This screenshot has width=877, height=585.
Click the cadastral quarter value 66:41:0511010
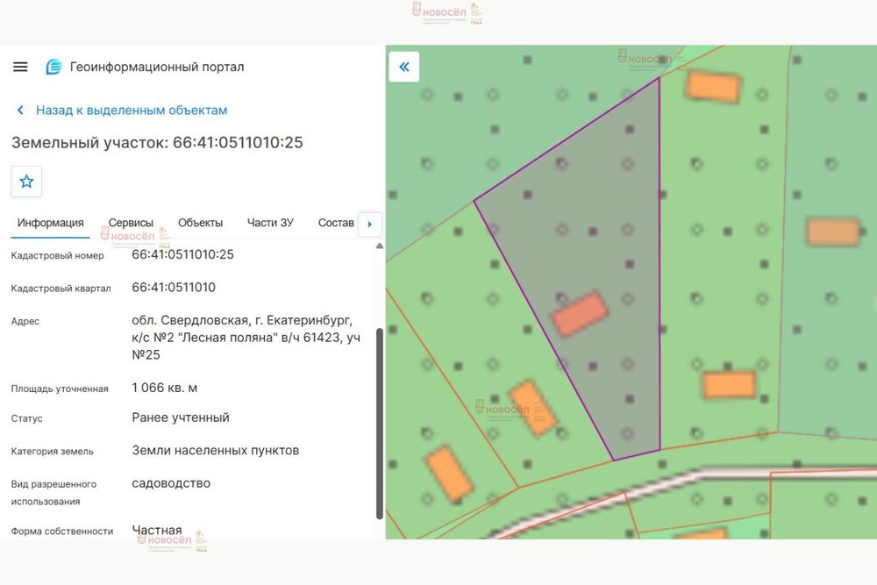click(x=174, y=288)
